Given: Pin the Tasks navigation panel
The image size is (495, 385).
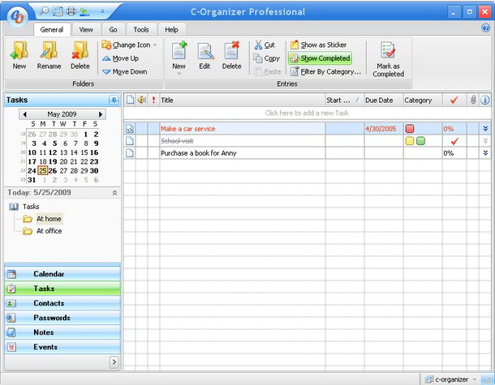Looking at the screenshot, I should pos(114,101).
